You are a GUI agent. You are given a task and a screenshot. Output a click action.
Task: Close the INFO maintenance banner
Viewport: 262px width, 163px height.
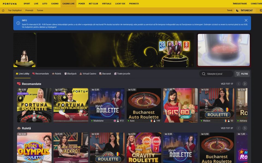point(246,20)
